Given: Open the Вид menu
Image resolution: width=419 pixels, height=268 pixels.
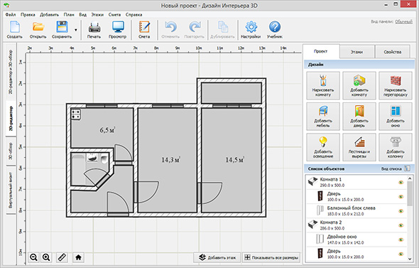Looking at the screenshot, I should pyautogui.click(x=83, y=14).
